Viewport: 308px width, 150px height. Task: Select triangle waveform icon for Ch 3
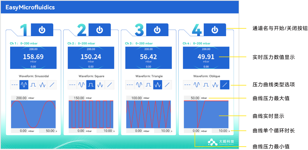tap(158, 85)
